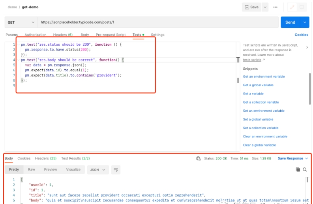Viewport: 313px width, 204px height.
Task: Click the Status: 200 OK text
Action: pyautogui.click(x=216, y=158)
